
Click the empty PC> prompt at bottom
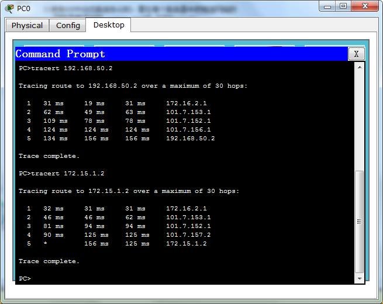click(25, 279)
